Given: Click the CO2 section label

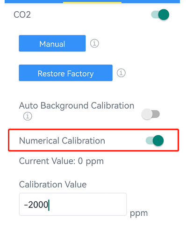Looking at the screenshot, I should 22,15.
